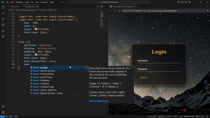This screenshot has width=210, height=118.
Task: Open color picker swatch on line 76
Action: [x=36, y=55]
